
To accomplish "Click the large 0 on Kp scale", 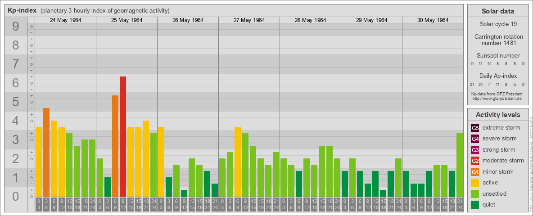I will (x=16, y=196).
